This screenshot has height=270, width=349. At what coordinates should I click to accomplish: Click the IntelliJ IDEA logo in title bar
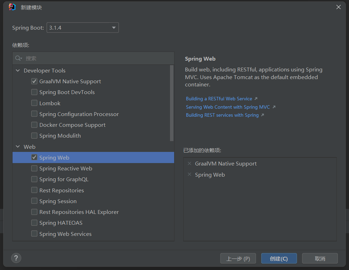click(12, 7)
